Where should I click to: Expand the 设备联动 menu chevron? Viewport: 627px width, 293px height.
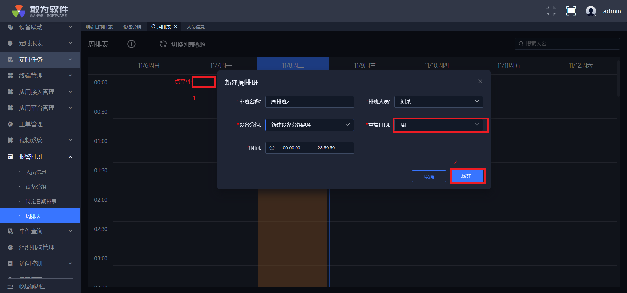[x=70, y=27]
